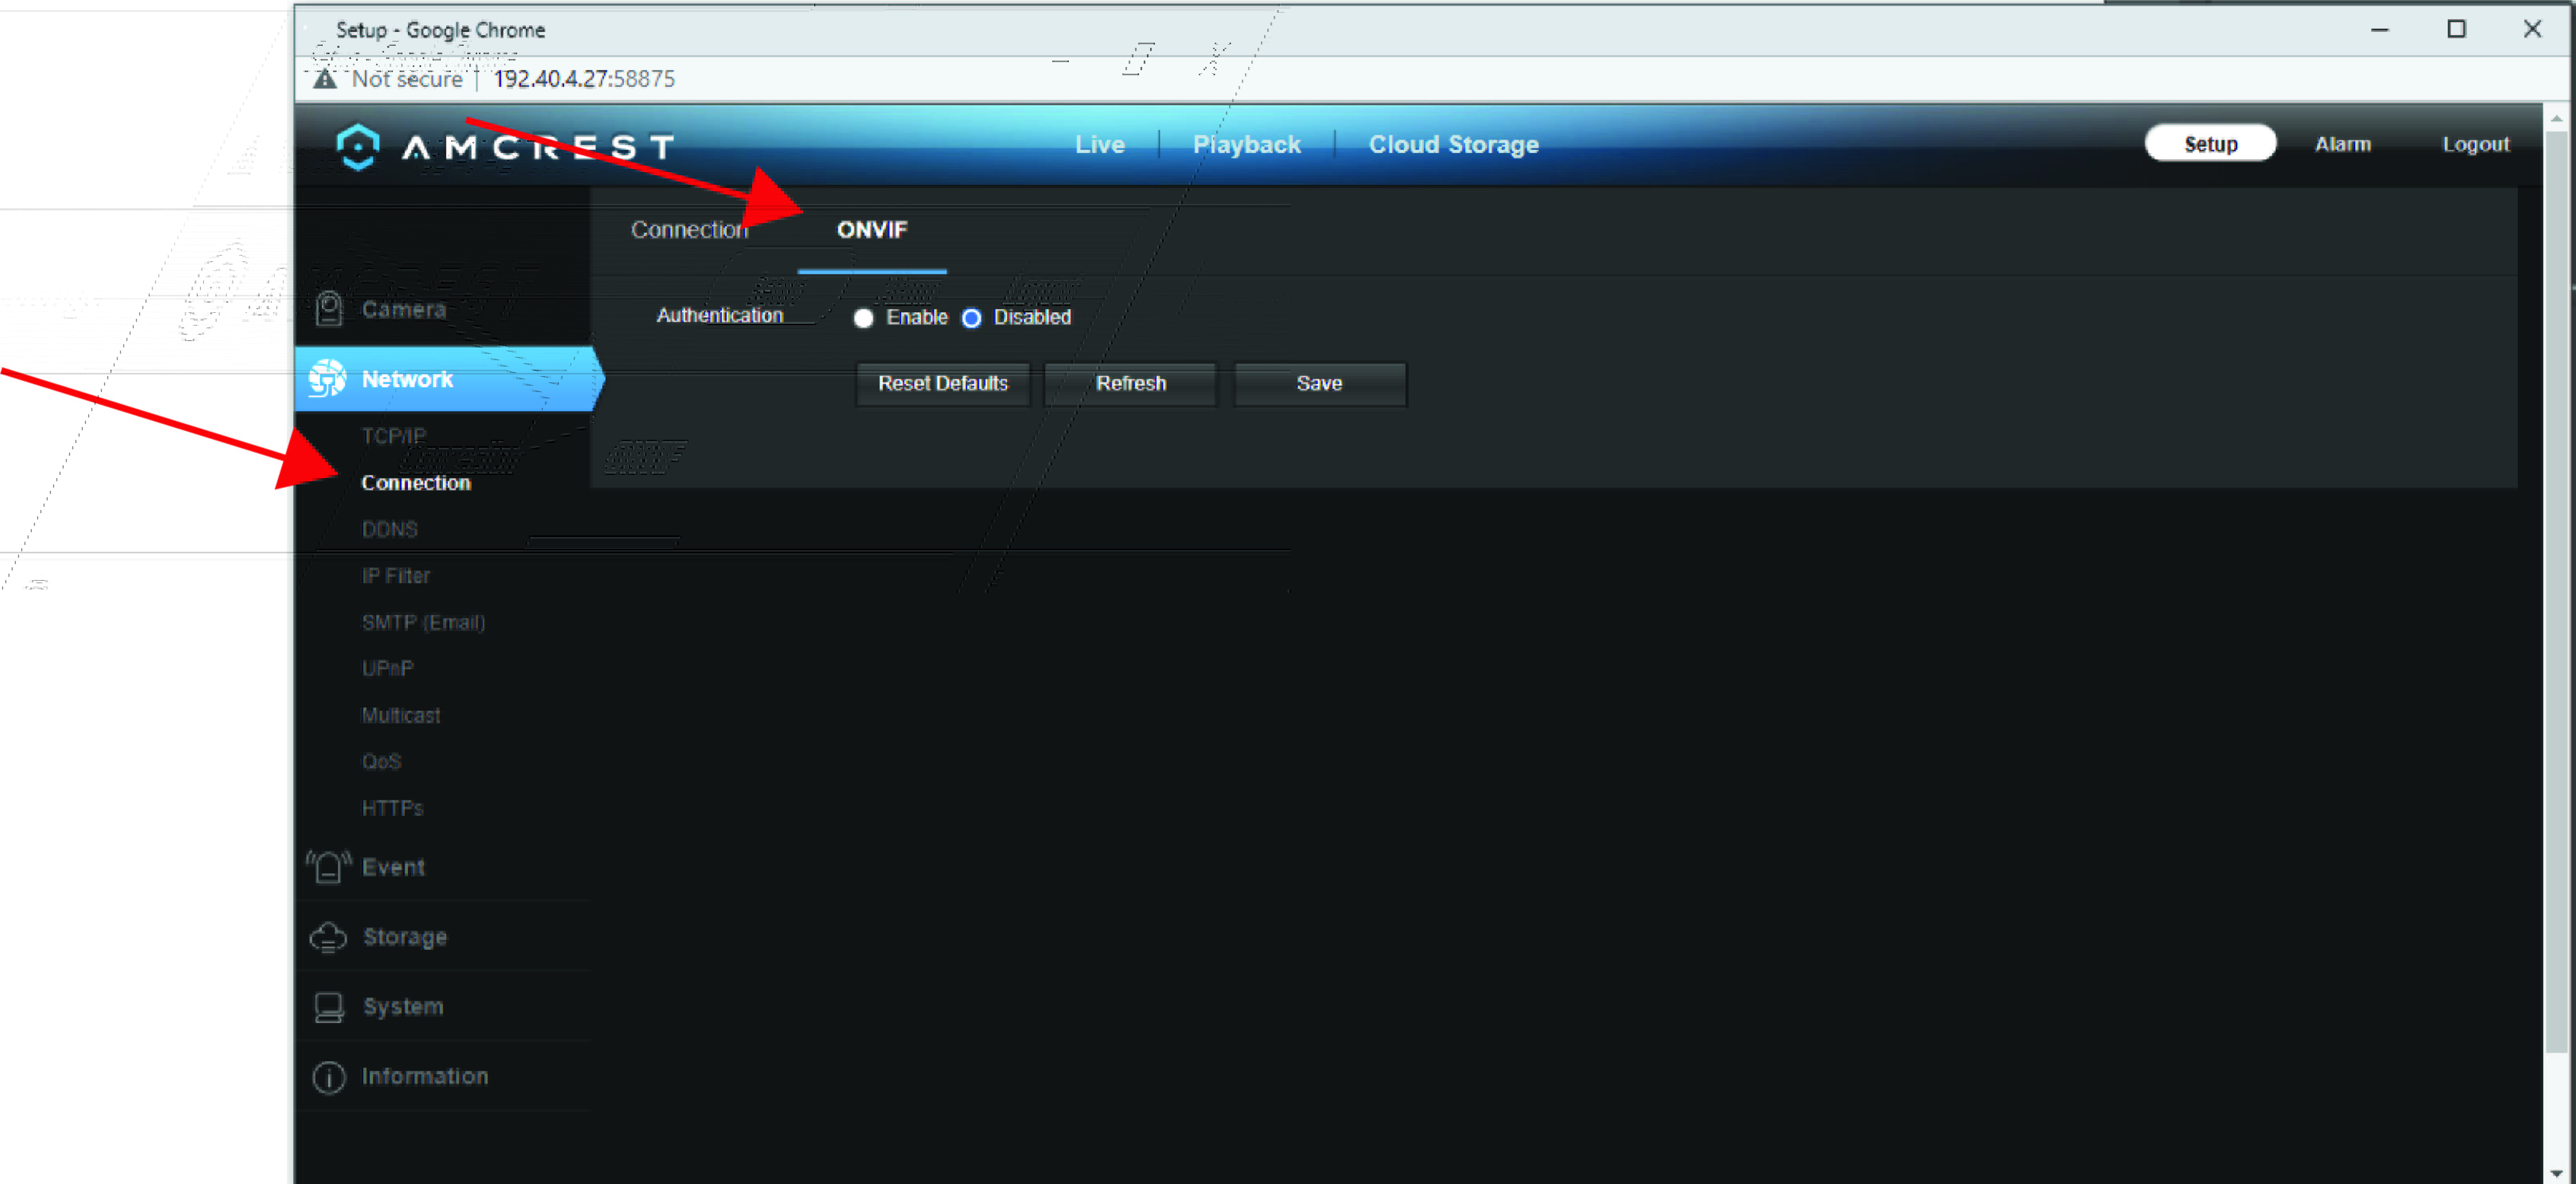Click the Camera section icon
Image resolution: width=2576 pixels, height=1184 pixels.
point(329,309)
